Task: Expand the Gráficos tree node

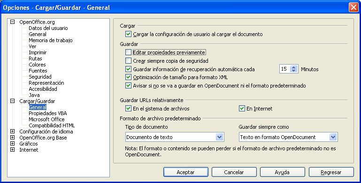Action: coord(12,144)
